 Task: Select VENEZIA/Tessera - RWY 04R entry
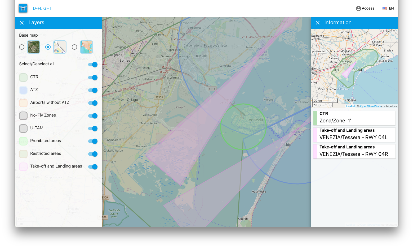pos(354,151)
